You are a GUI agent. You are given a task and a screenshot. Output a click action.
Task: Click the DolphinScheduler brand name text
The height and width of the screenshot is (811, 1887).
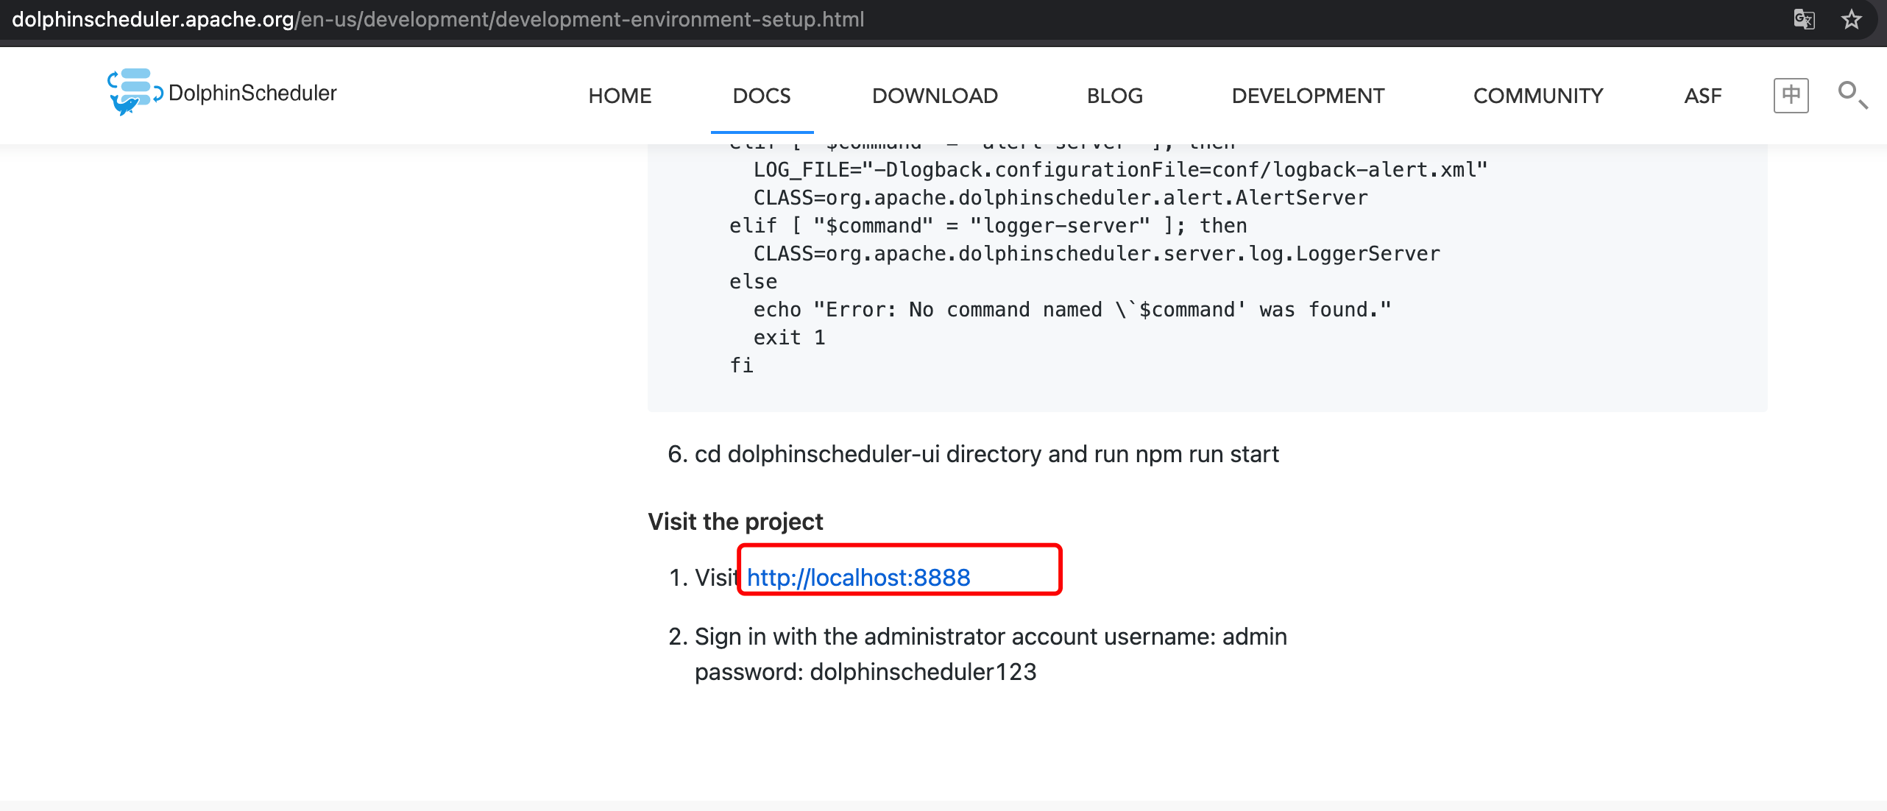(x=252, y=93)
